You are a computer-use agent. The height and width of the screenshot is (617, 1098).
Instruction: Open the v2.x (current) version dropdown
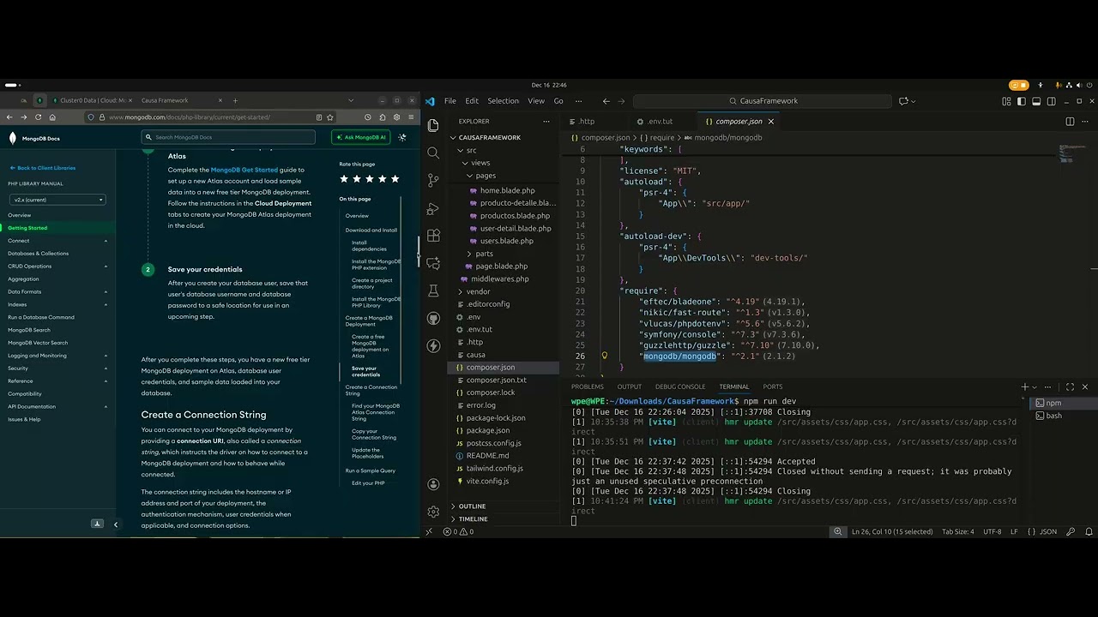(x=57, y=200)
